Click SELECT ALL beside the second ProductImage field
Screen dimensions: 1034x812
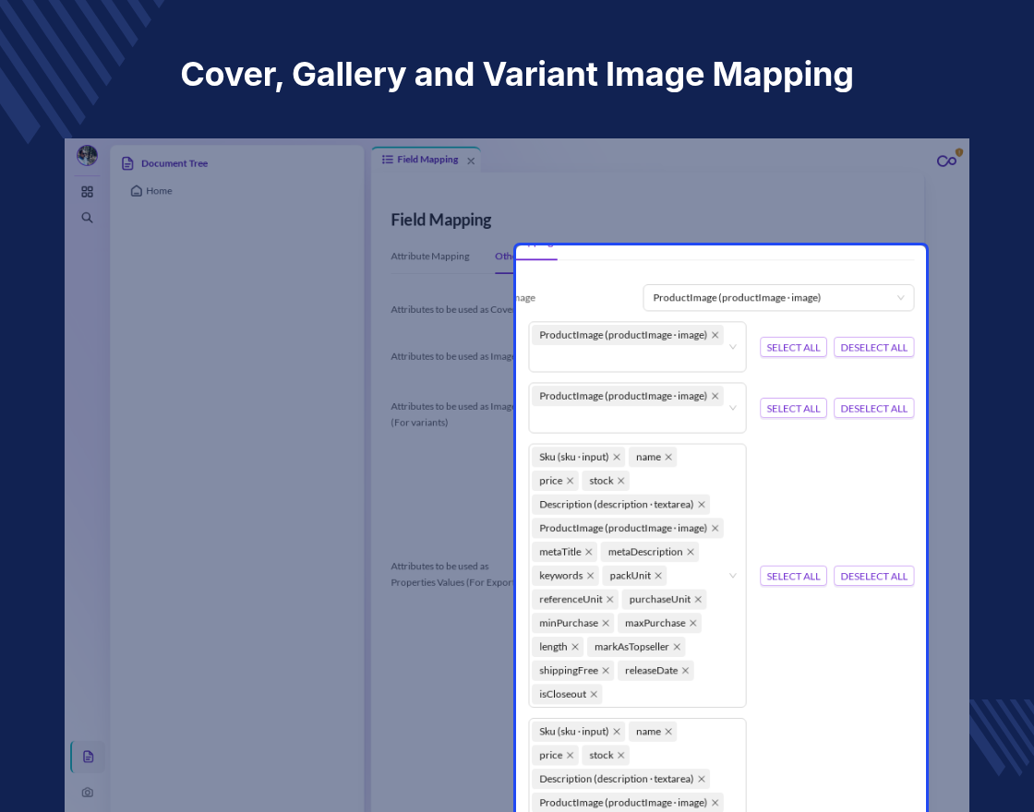tap(793, 408)
